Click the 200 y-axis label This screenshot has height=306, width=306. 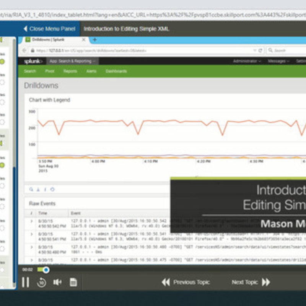[x=32, y=128]
